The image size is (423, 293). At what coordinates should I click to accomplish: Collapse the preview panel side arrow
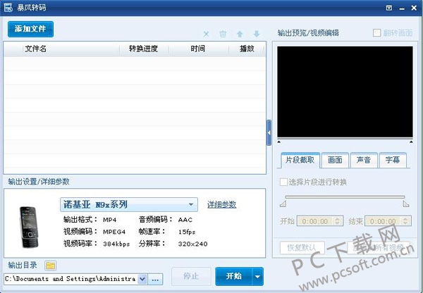pos(269,133)
